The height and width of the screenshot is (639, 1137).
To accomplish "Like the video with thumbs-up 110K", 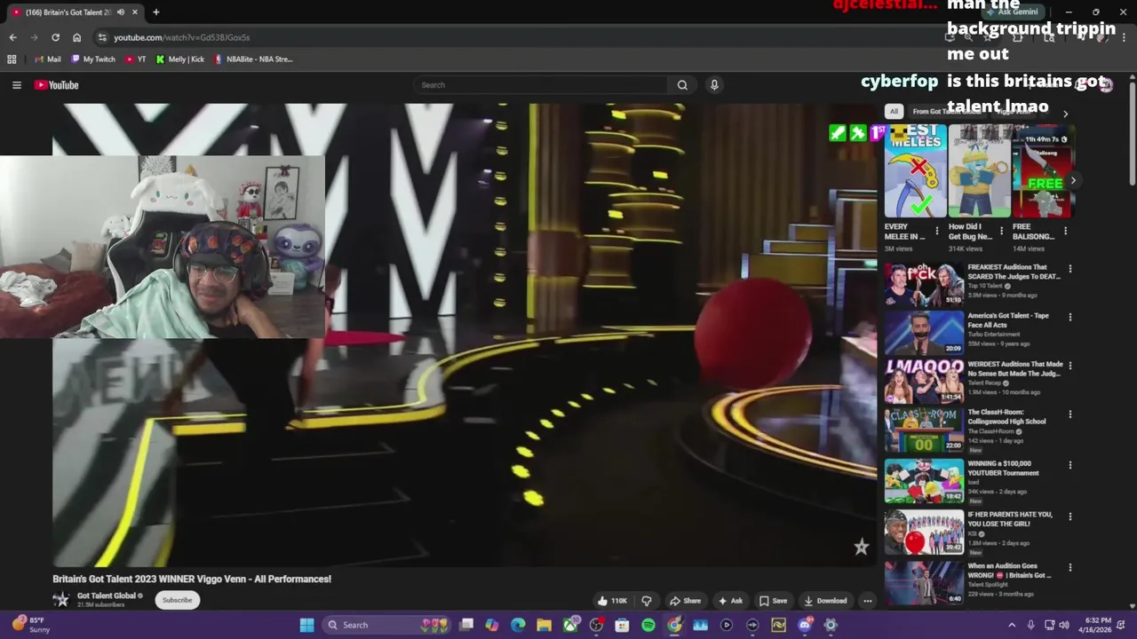I will point(612,601).
